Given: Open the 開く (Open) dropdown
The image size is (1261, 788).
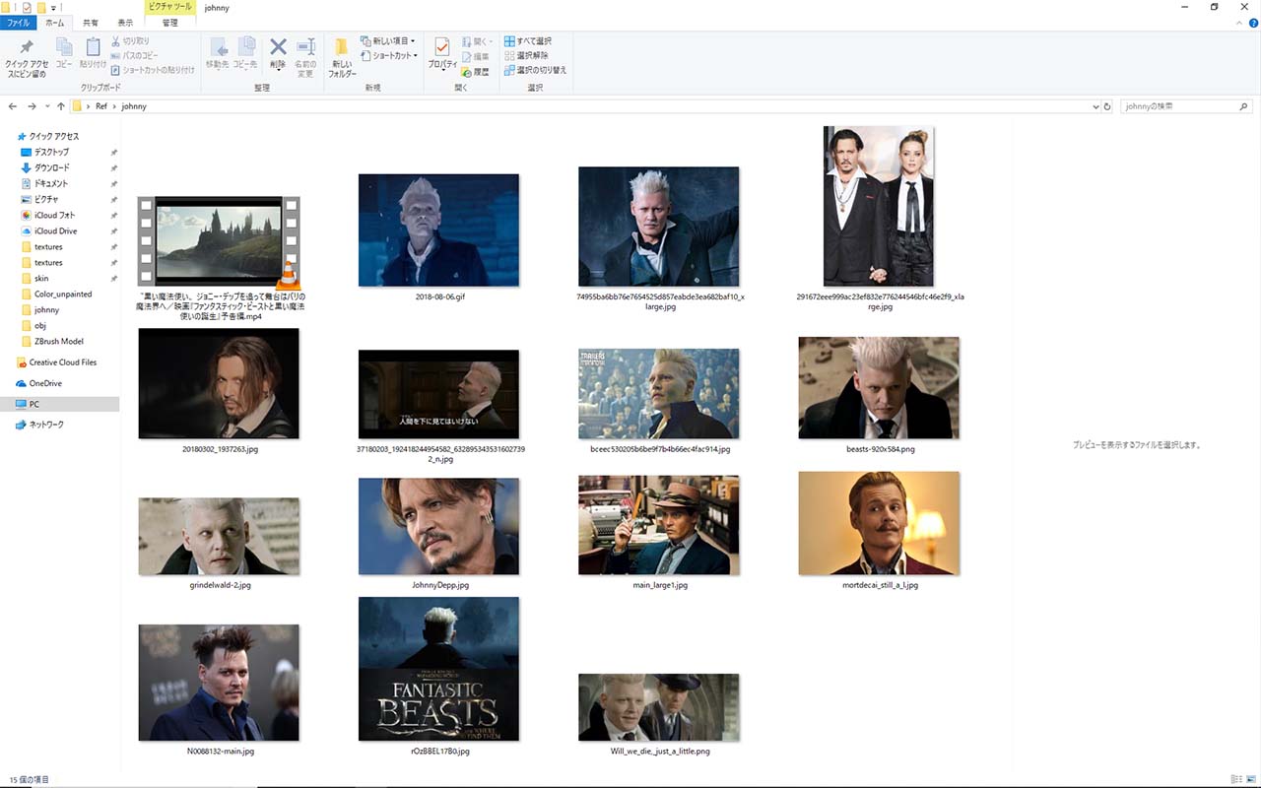Looking at the screenshot, I should (478, 41).
